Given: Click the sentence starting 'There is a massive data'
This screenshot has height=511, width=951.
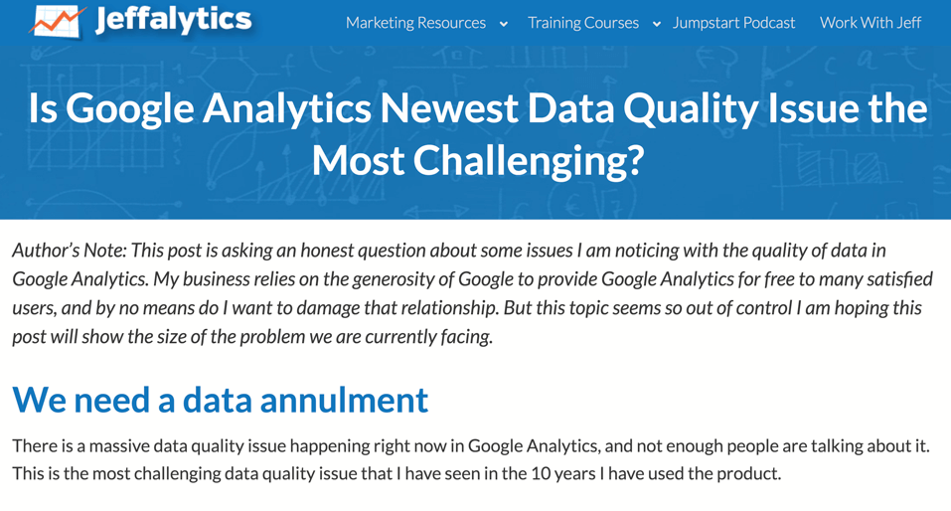Looking at the screenshot, I should (471, 446).
